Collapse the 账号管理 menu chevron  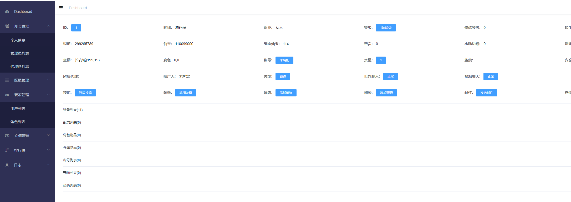48,26
